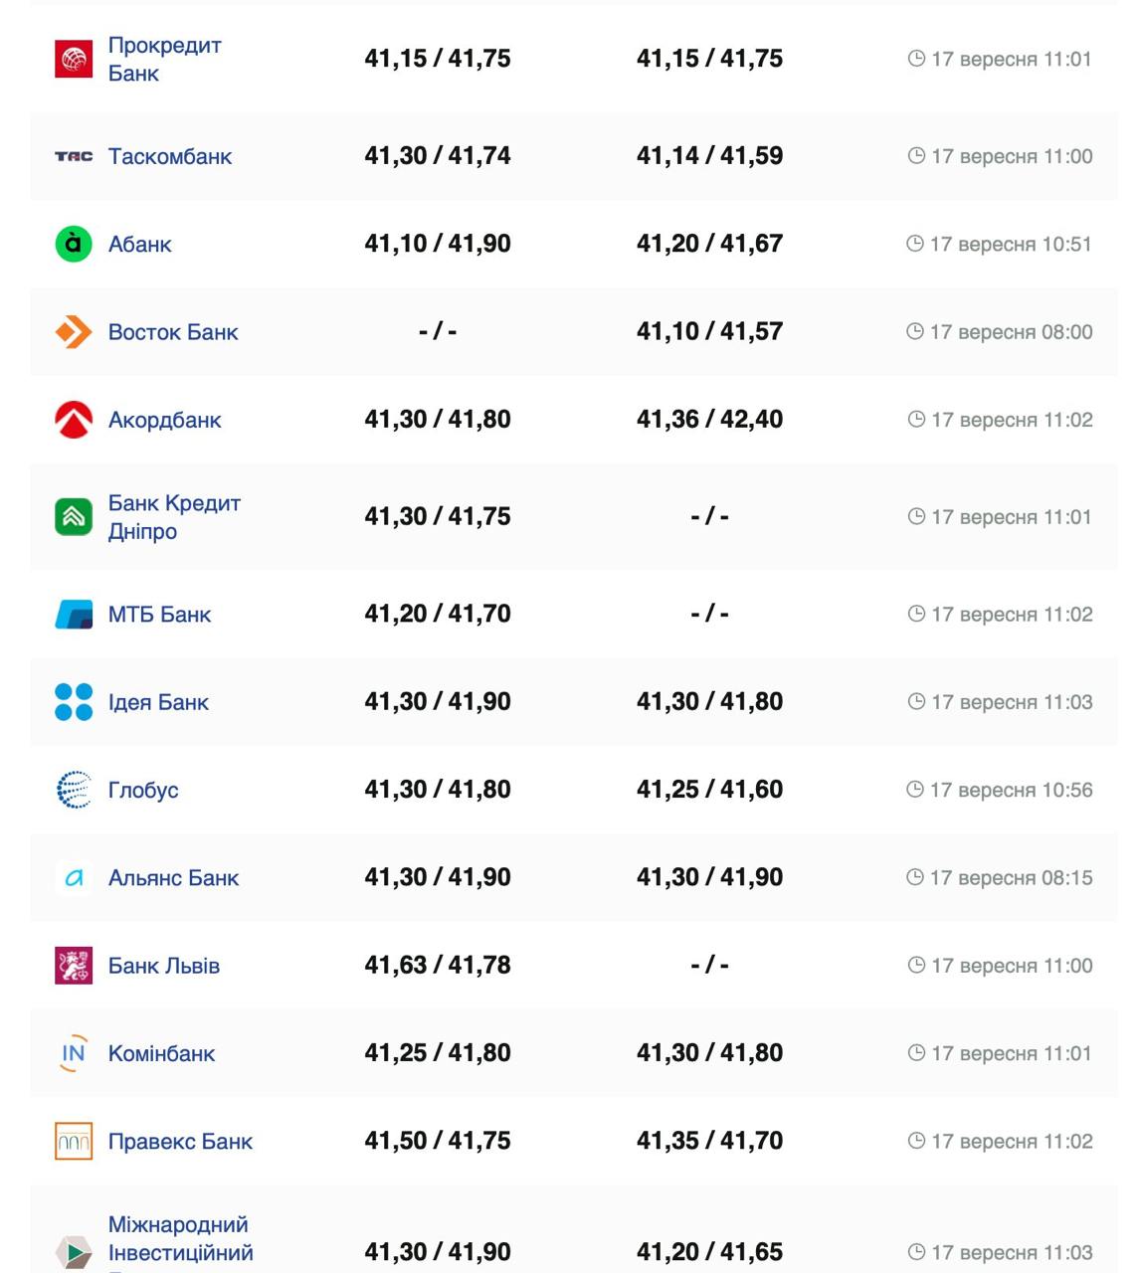Click the Таскомбанк TAC logo icon
This screenshot has height=1273, width=1138.
point(74,156)
